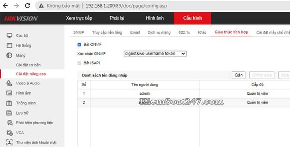Select the Hệ thống system icon
This screenshot has height=149, width=290.
point(9,45)
